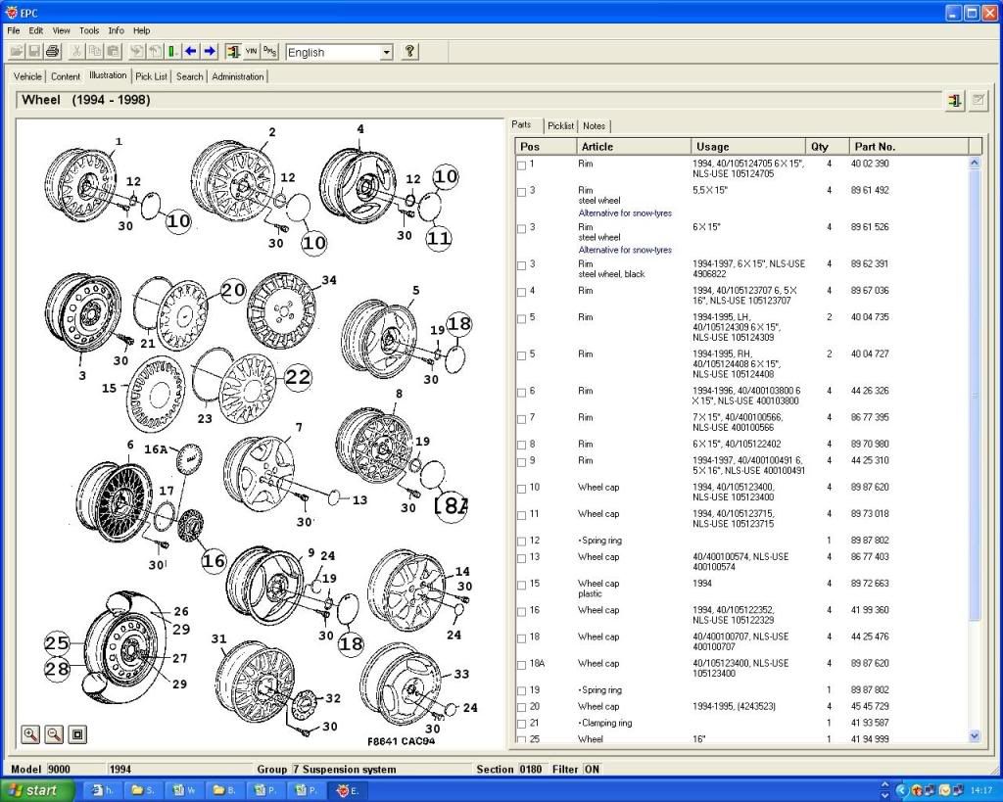The height and width of the screenshot is (802, 1003).
Task: Click the fit-to-window icon below the illustration
Action: coord(75,734)
